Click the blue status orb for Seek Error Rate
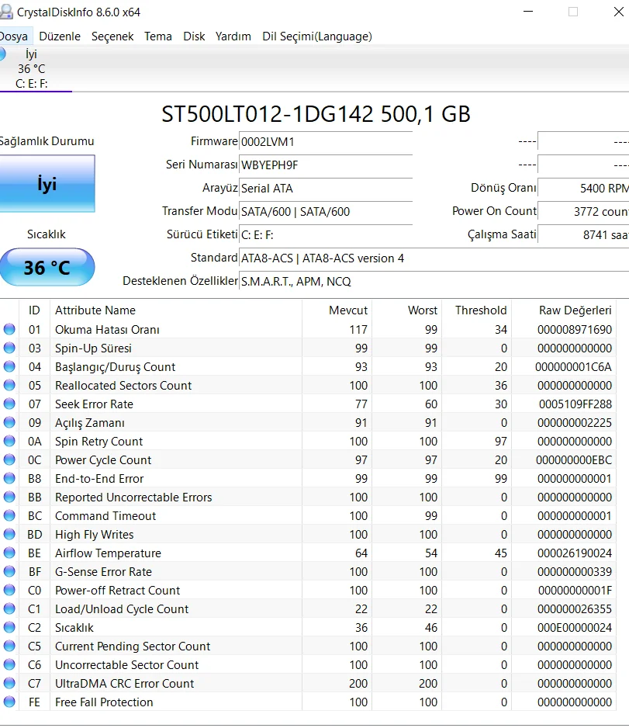 9,404
